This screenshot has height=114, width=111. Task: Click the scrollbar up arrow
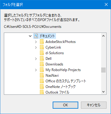(103, 36)
